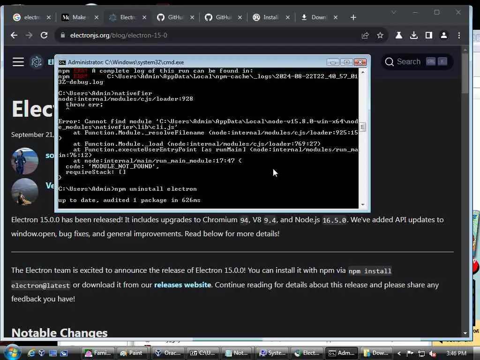Launch Internet Explorer from quick launch
480x360 pixels.
[x=31, y=353]
